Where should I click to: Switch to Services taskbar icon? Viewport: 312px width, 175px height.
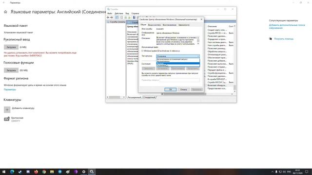pos(92,172)
